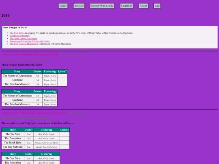
Task: Click the empty Listen? cell for The Black Hole
Action: click(64, 143)
